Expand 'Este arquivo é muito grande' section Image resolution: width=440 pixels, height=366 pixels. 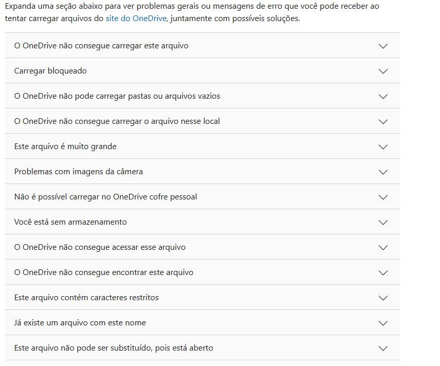203,147
